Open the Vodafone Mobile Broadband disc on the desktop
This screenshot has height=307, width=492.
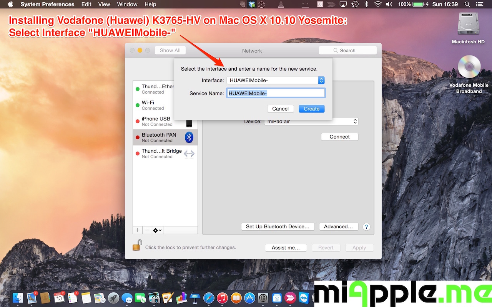[x=469, y=68]
